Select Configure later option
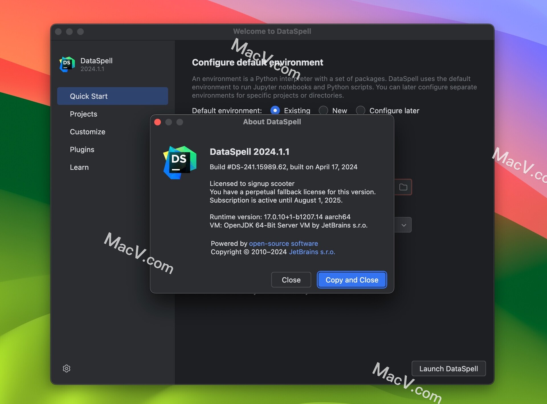This screenshot has height=404, width=547. [x=360, y=110]
